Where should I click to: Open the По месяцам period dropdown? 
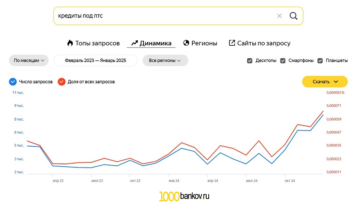coord(29,60)
